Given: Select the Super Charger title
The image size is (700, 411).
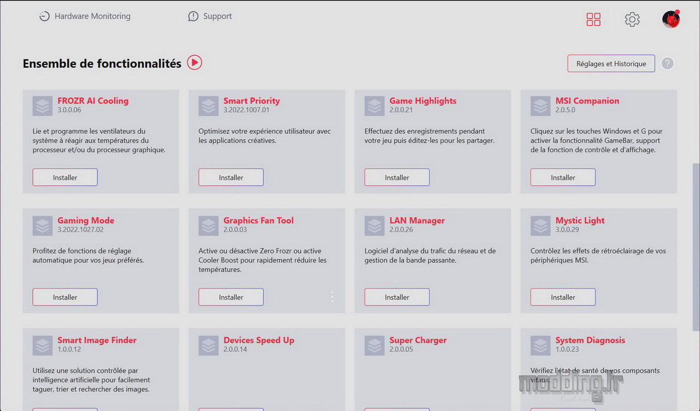Looking at the screenshot, I should click(x=418, y=340).
